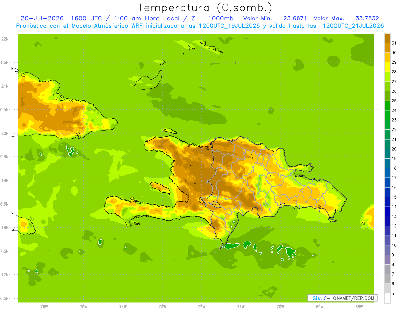
Task: Click the colorbar value '28'
Action: click(394, 72)
